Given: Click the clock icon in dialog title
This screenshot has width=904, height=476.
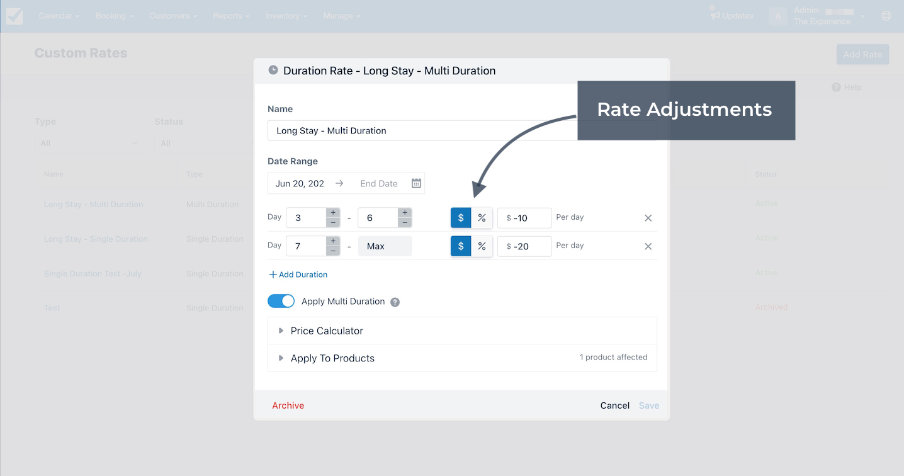Looking at the screenshot, I should 273,70.
